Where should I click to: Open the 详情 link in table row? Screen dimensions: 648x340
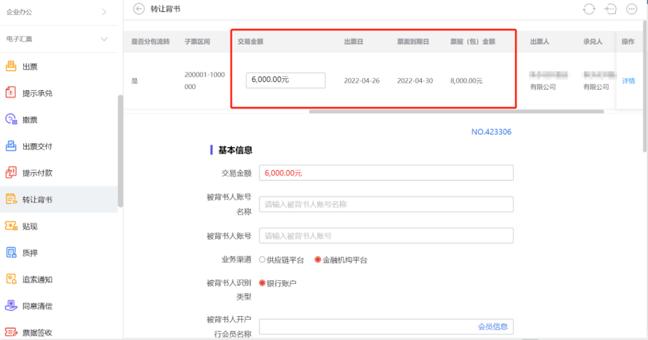tap(628, 81)
